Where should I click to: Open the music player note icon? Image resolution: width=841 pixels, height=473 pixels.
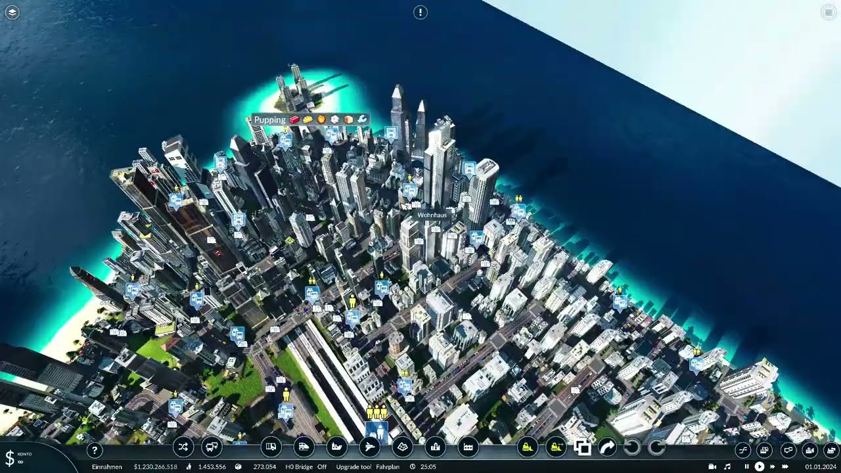(727, 466)
